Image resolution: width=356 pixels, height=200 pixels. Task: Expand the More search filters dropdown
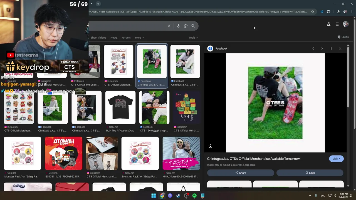[139, 37]
